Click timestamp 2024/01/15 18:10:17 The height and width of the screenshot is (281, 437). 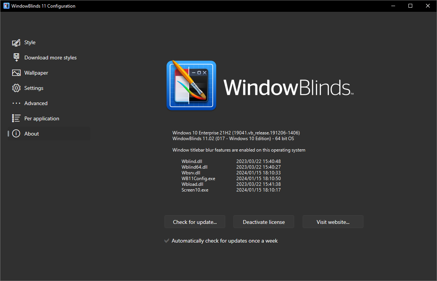click(x=258, y=190)
